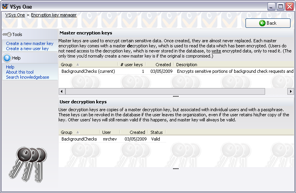The height and width of the screenshot is (193, 296).
Task: Close the VSys One window
Action: point(289,7)
